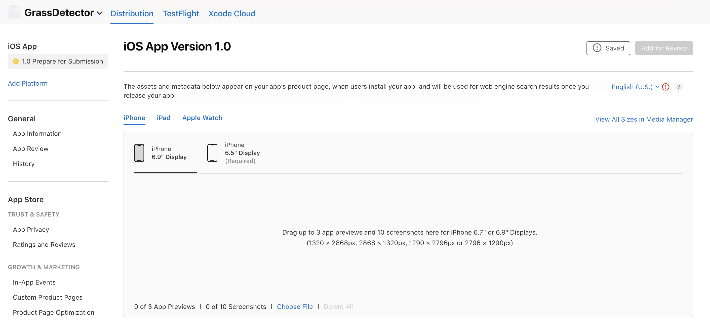Click the exclamation icon in the Saved button
This screenshot has width=710, height=325.
[597, 48]
